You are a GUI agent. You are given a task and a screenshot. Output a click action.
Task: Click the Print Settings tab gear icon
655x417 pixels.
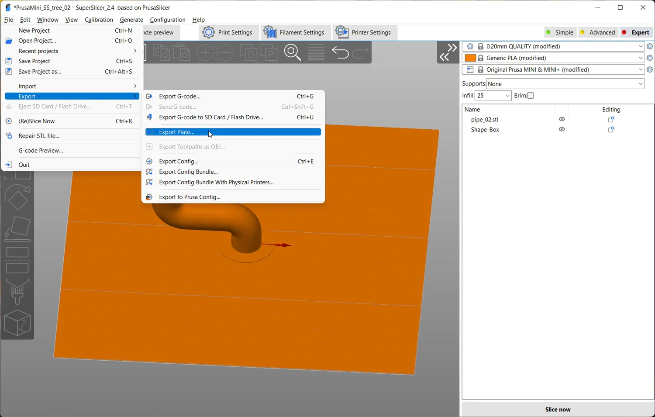[x=209, y=32]
